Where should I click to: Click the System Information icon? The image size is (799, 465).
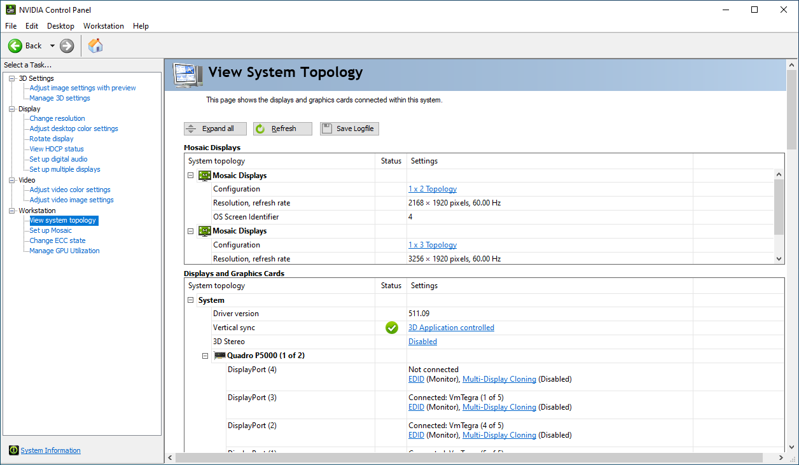pos(13,450)
